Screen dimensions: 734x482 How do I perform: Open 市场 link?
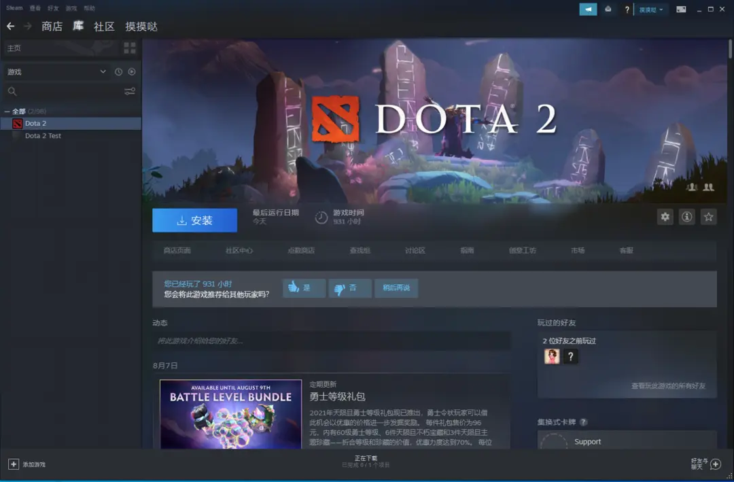[x=578, y=251]
